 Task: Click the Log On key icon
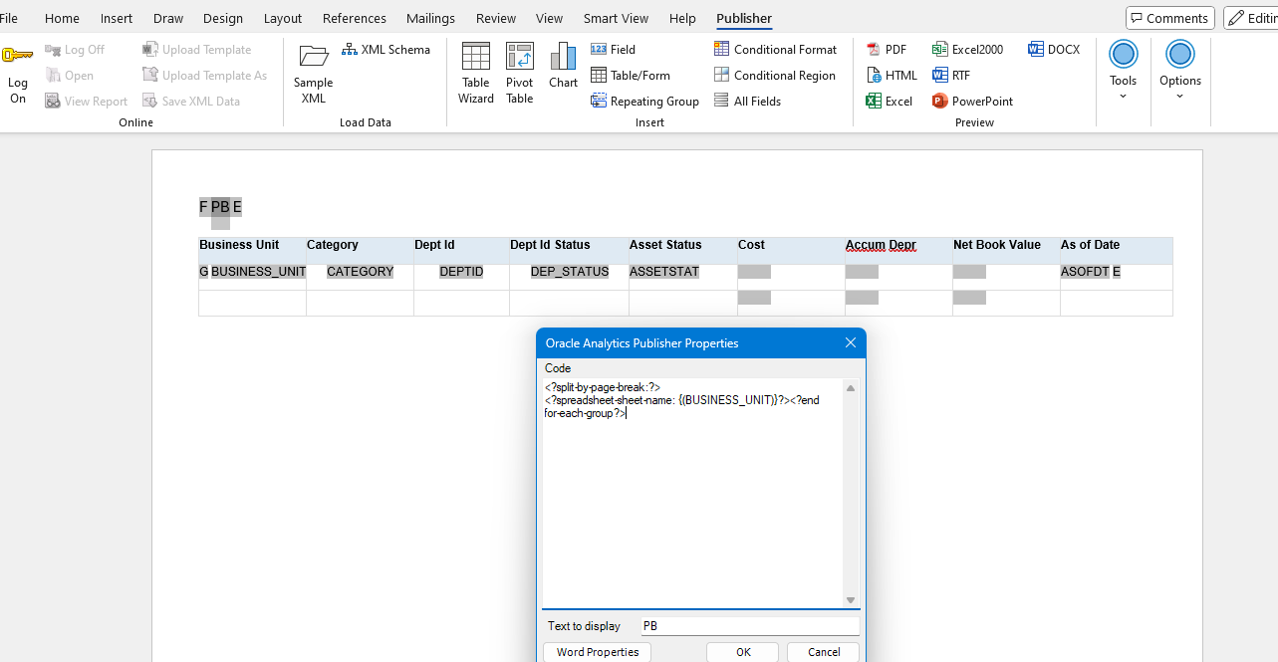point(17,57)
